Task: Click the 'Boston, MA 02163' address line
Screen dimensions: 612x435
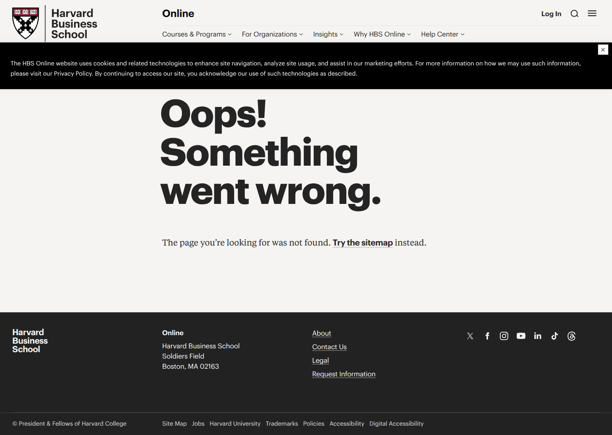Action: pyautogui.click(x=190, y=366)
